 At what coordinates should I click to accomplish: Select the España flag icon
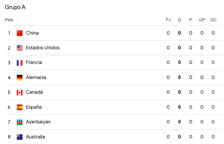coord(20,107)
